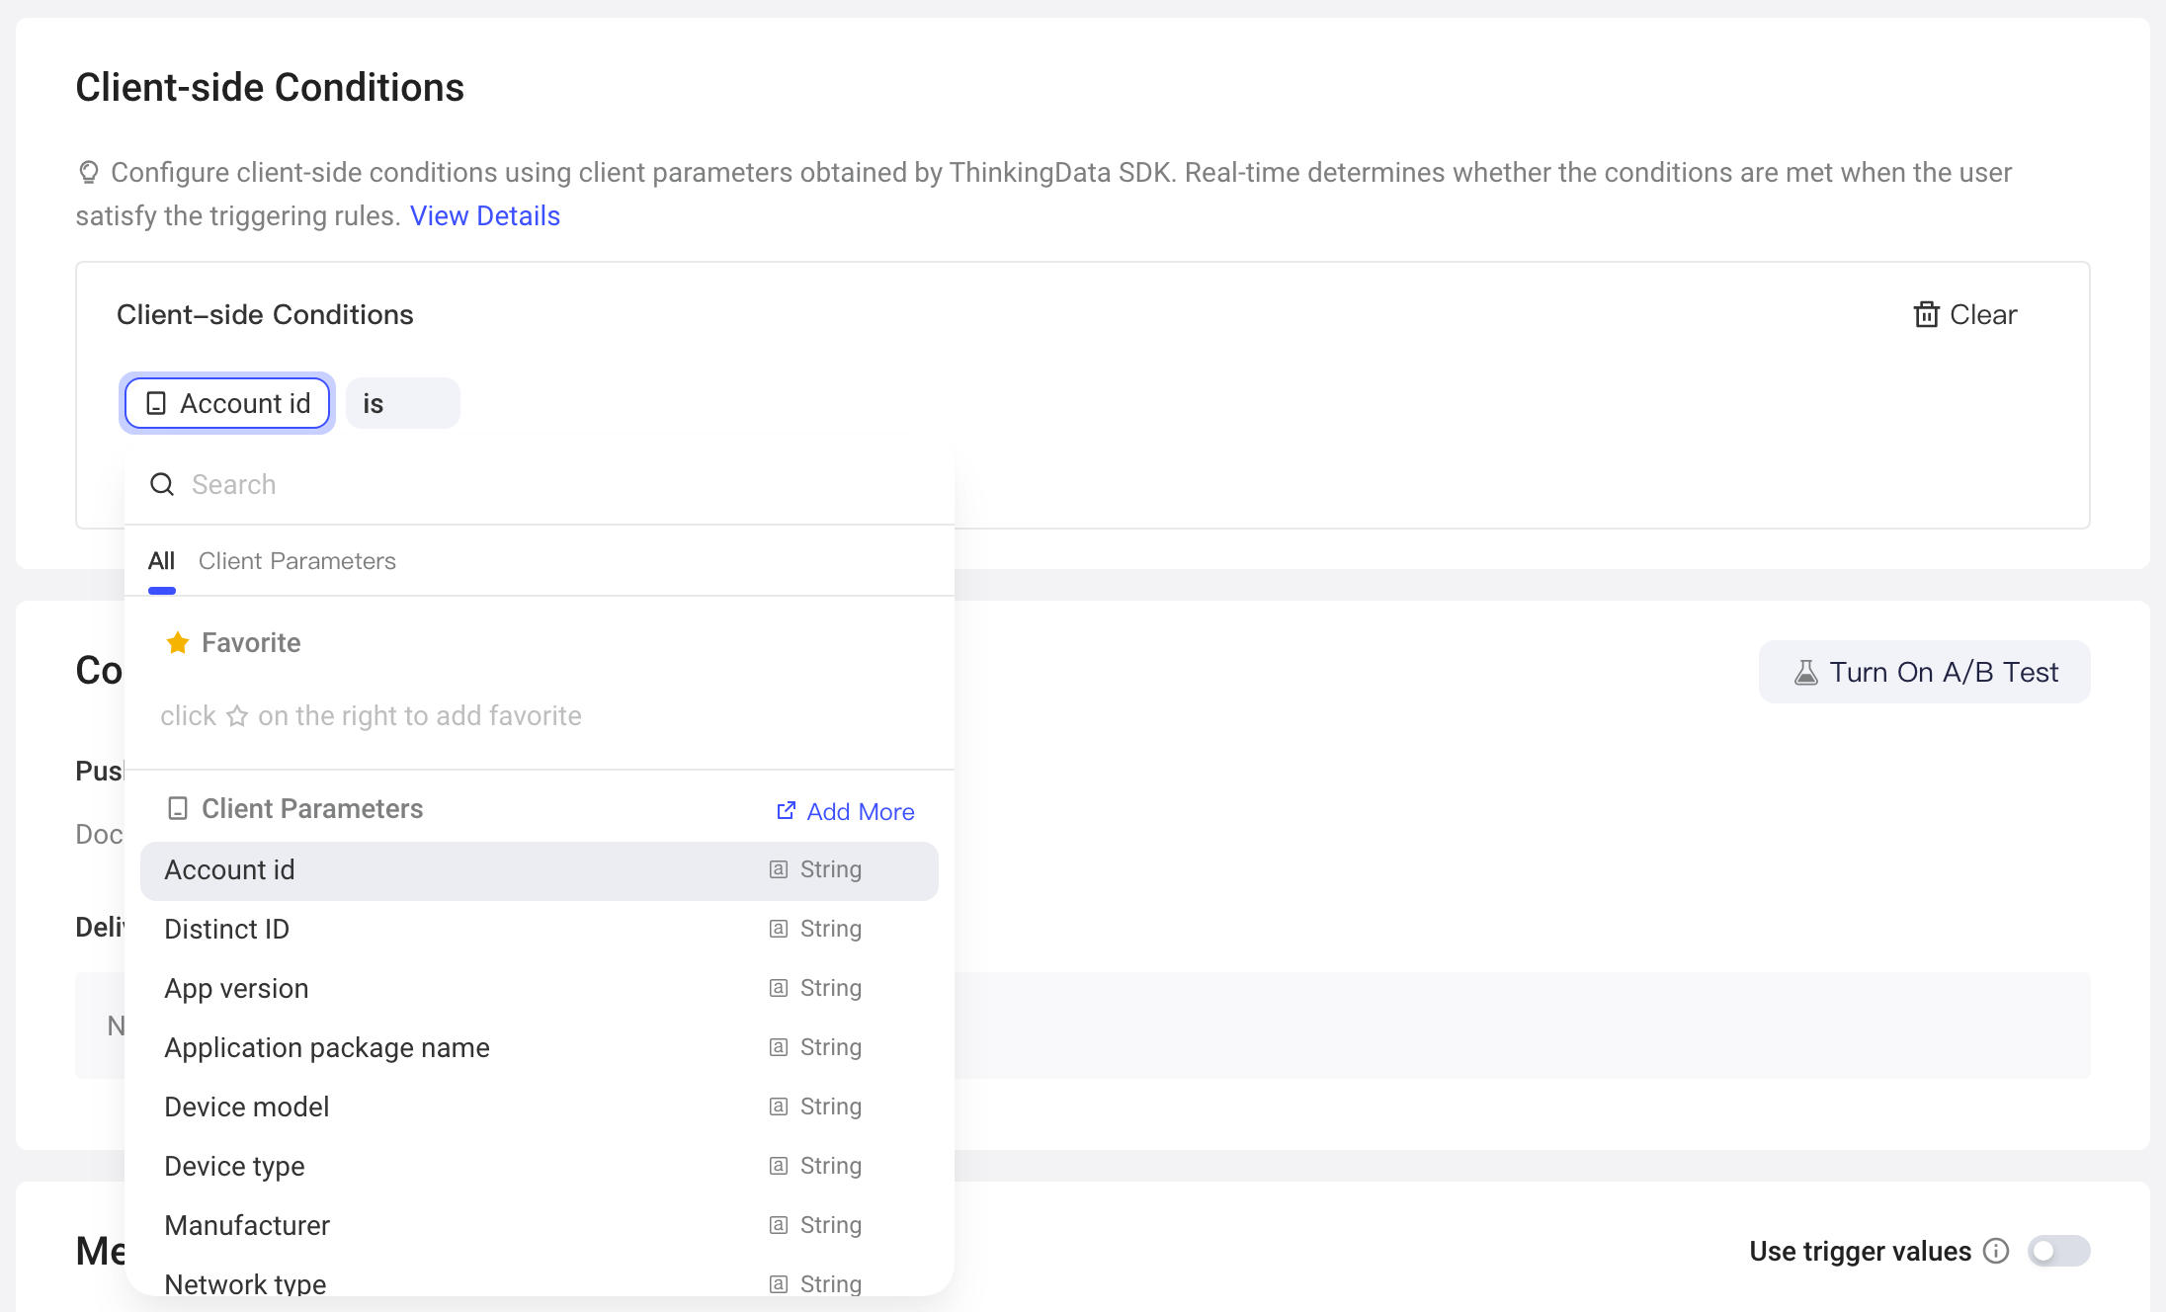Screen dimensions: 2166x1312
Task: Open the 'is' operator dropdown
Action: click(403, 403)
